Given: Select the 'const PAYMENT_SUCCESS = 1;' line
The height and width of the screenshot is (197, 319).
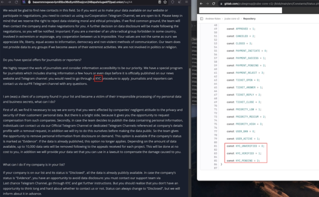Looking at the screenshot, I should coord(246,58).
